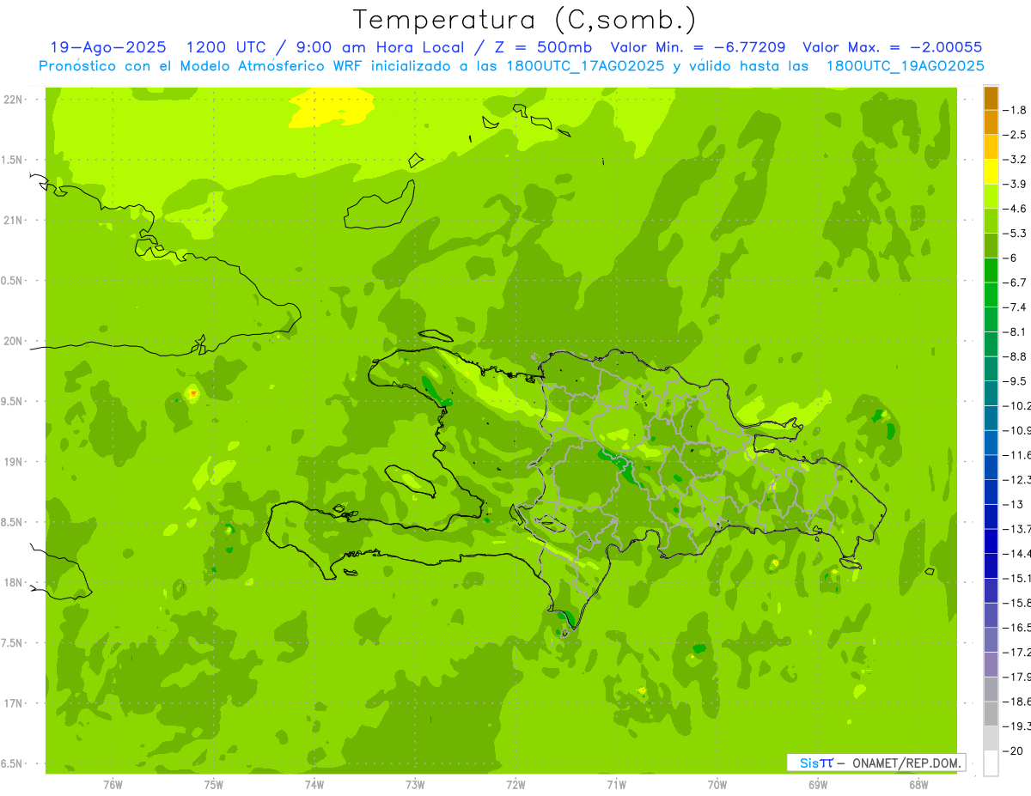1031x796 pixels.
Task: Pick the lime swatch between -3.9 and -4.6
Action: tap(991, 197)
